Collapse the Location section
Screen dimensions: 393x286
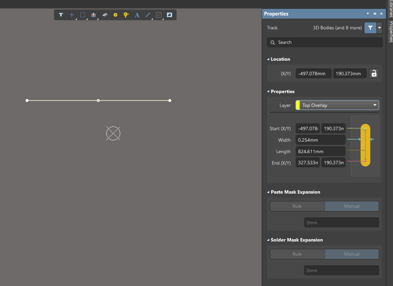pyautogui.click(x=268, y=59)
